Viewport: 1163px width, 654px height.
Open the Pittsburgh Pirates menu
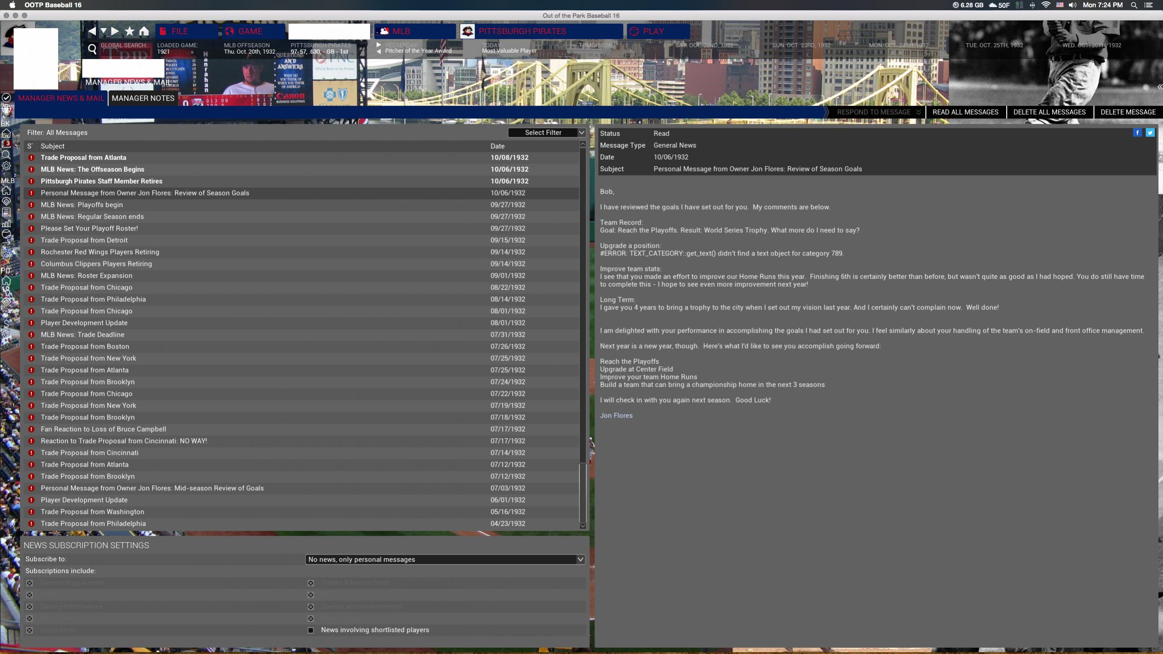click(x=522, y=31)
